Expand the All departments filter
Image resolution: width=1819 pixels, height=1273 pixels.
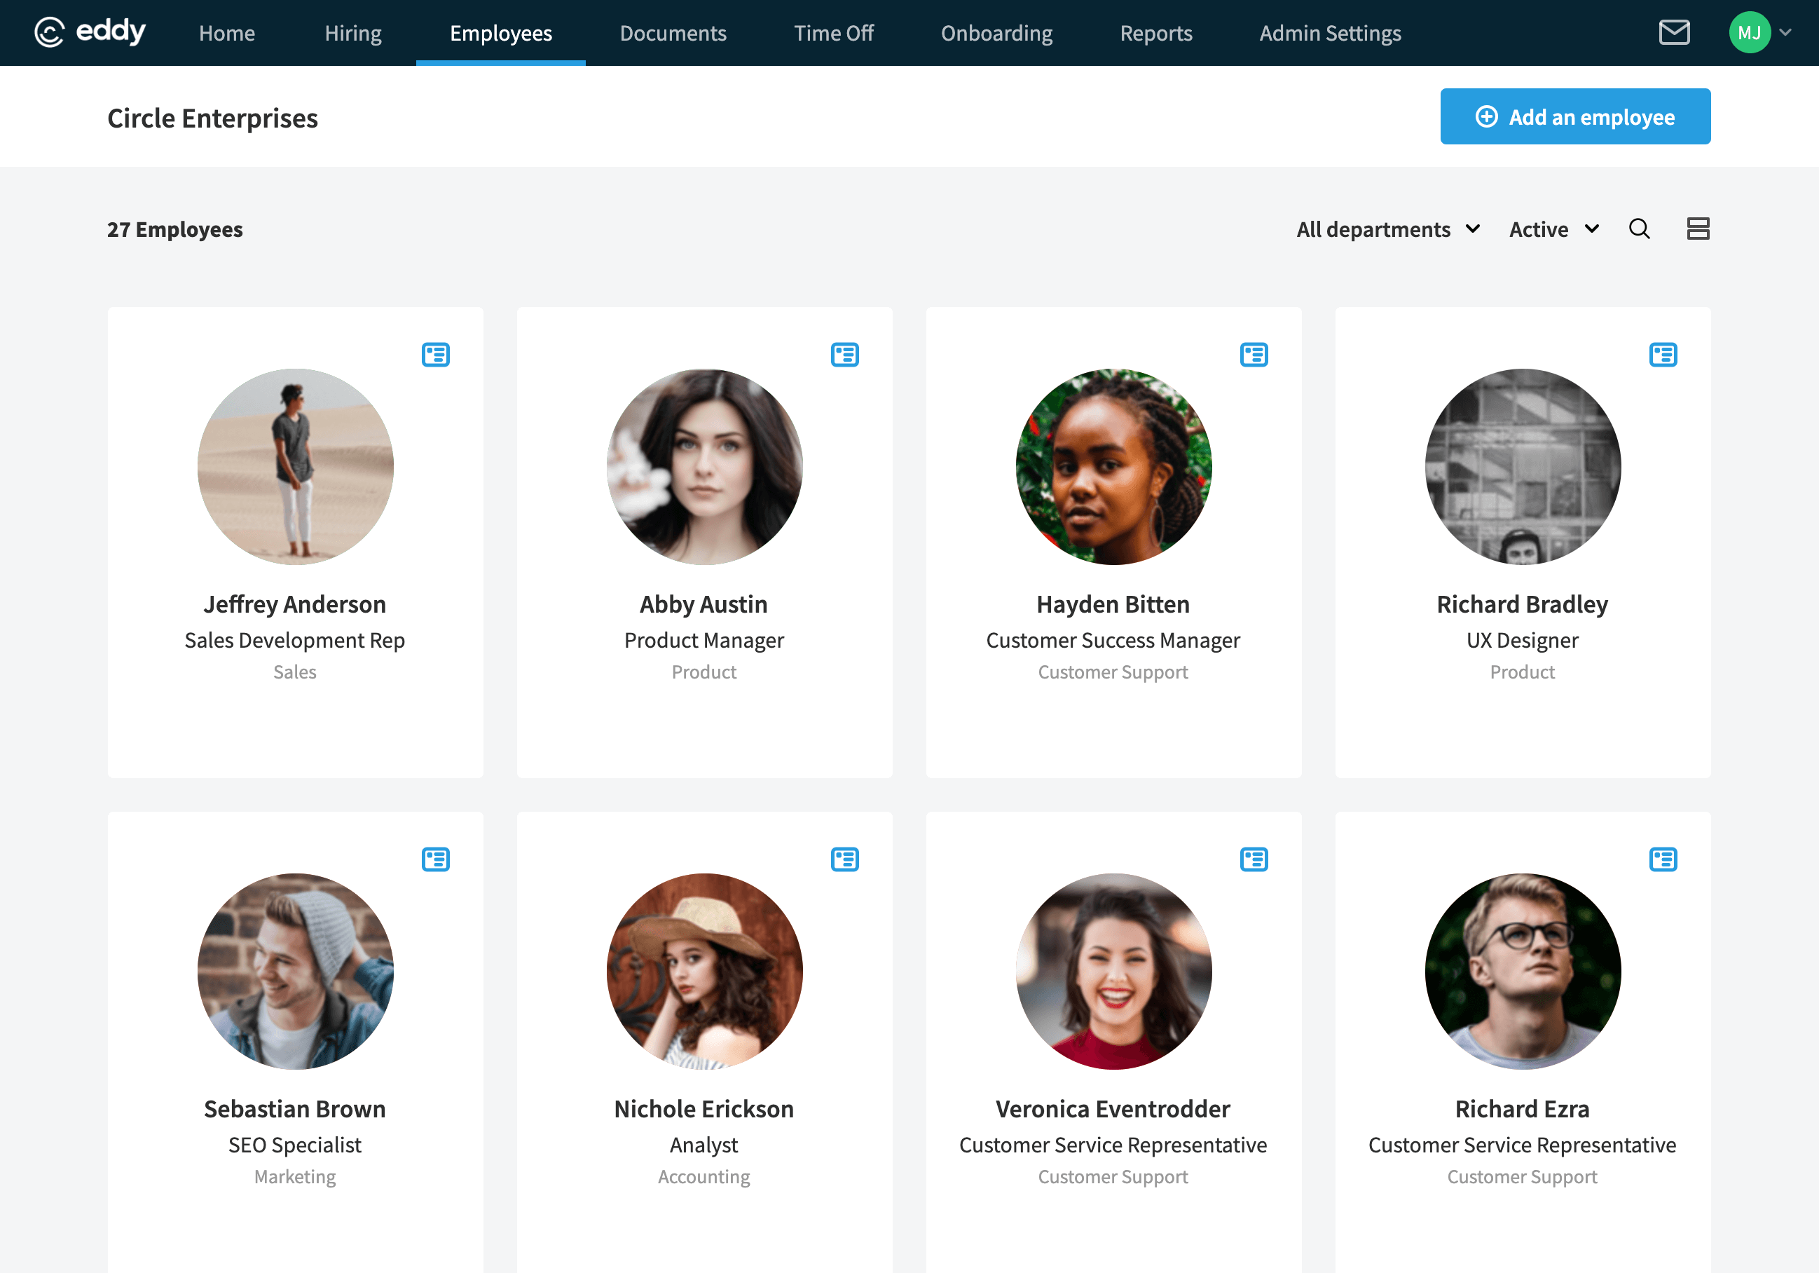coord(1388,229)
